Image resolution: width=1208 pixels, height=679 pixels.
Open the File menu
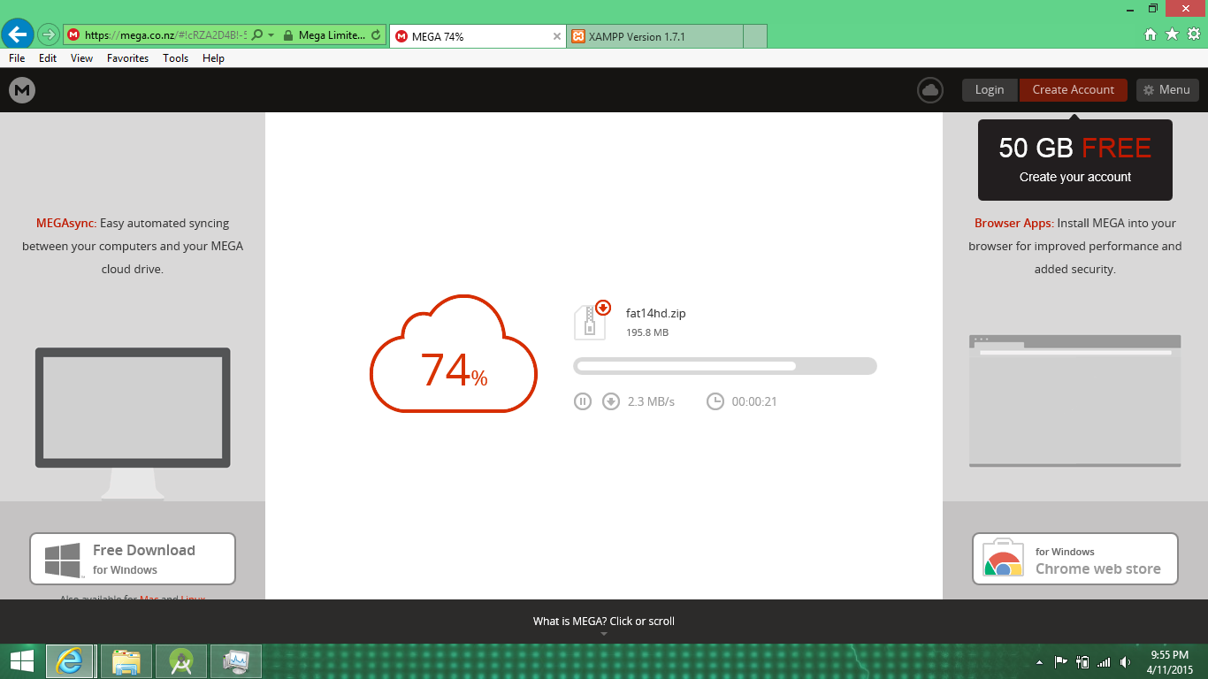[17, 58]
